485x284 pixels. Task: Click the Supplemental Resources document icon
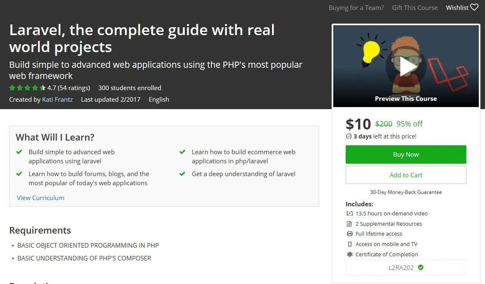(349, 224)
